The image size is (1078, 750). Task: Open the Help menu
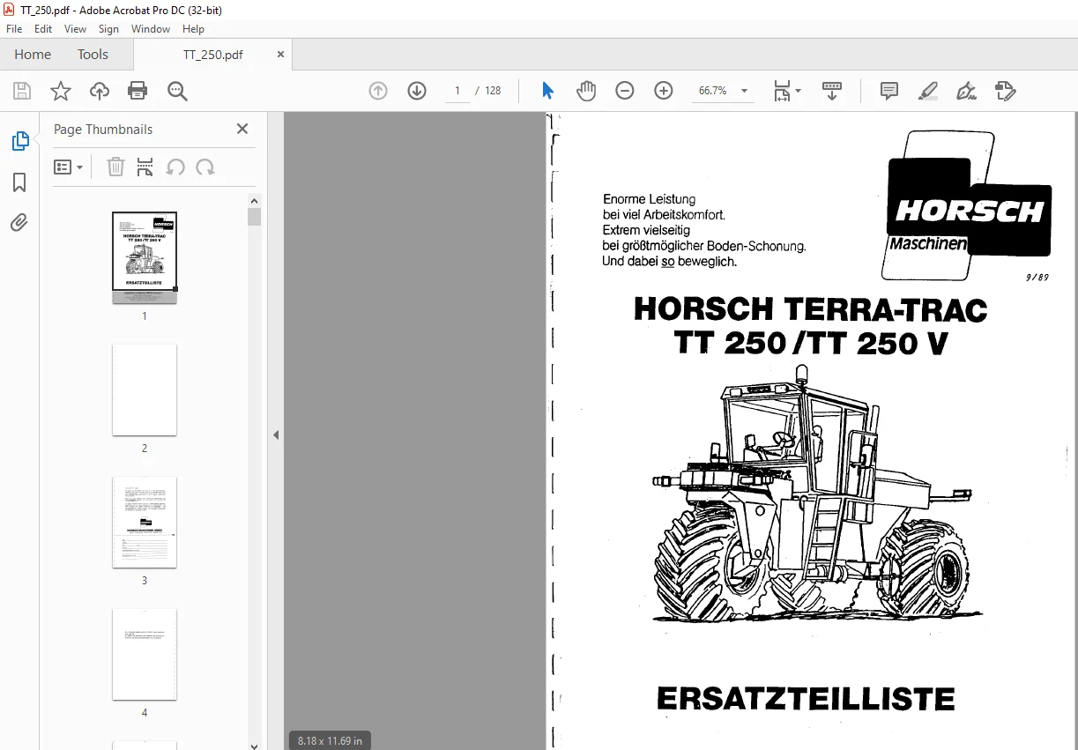(193, 29)
